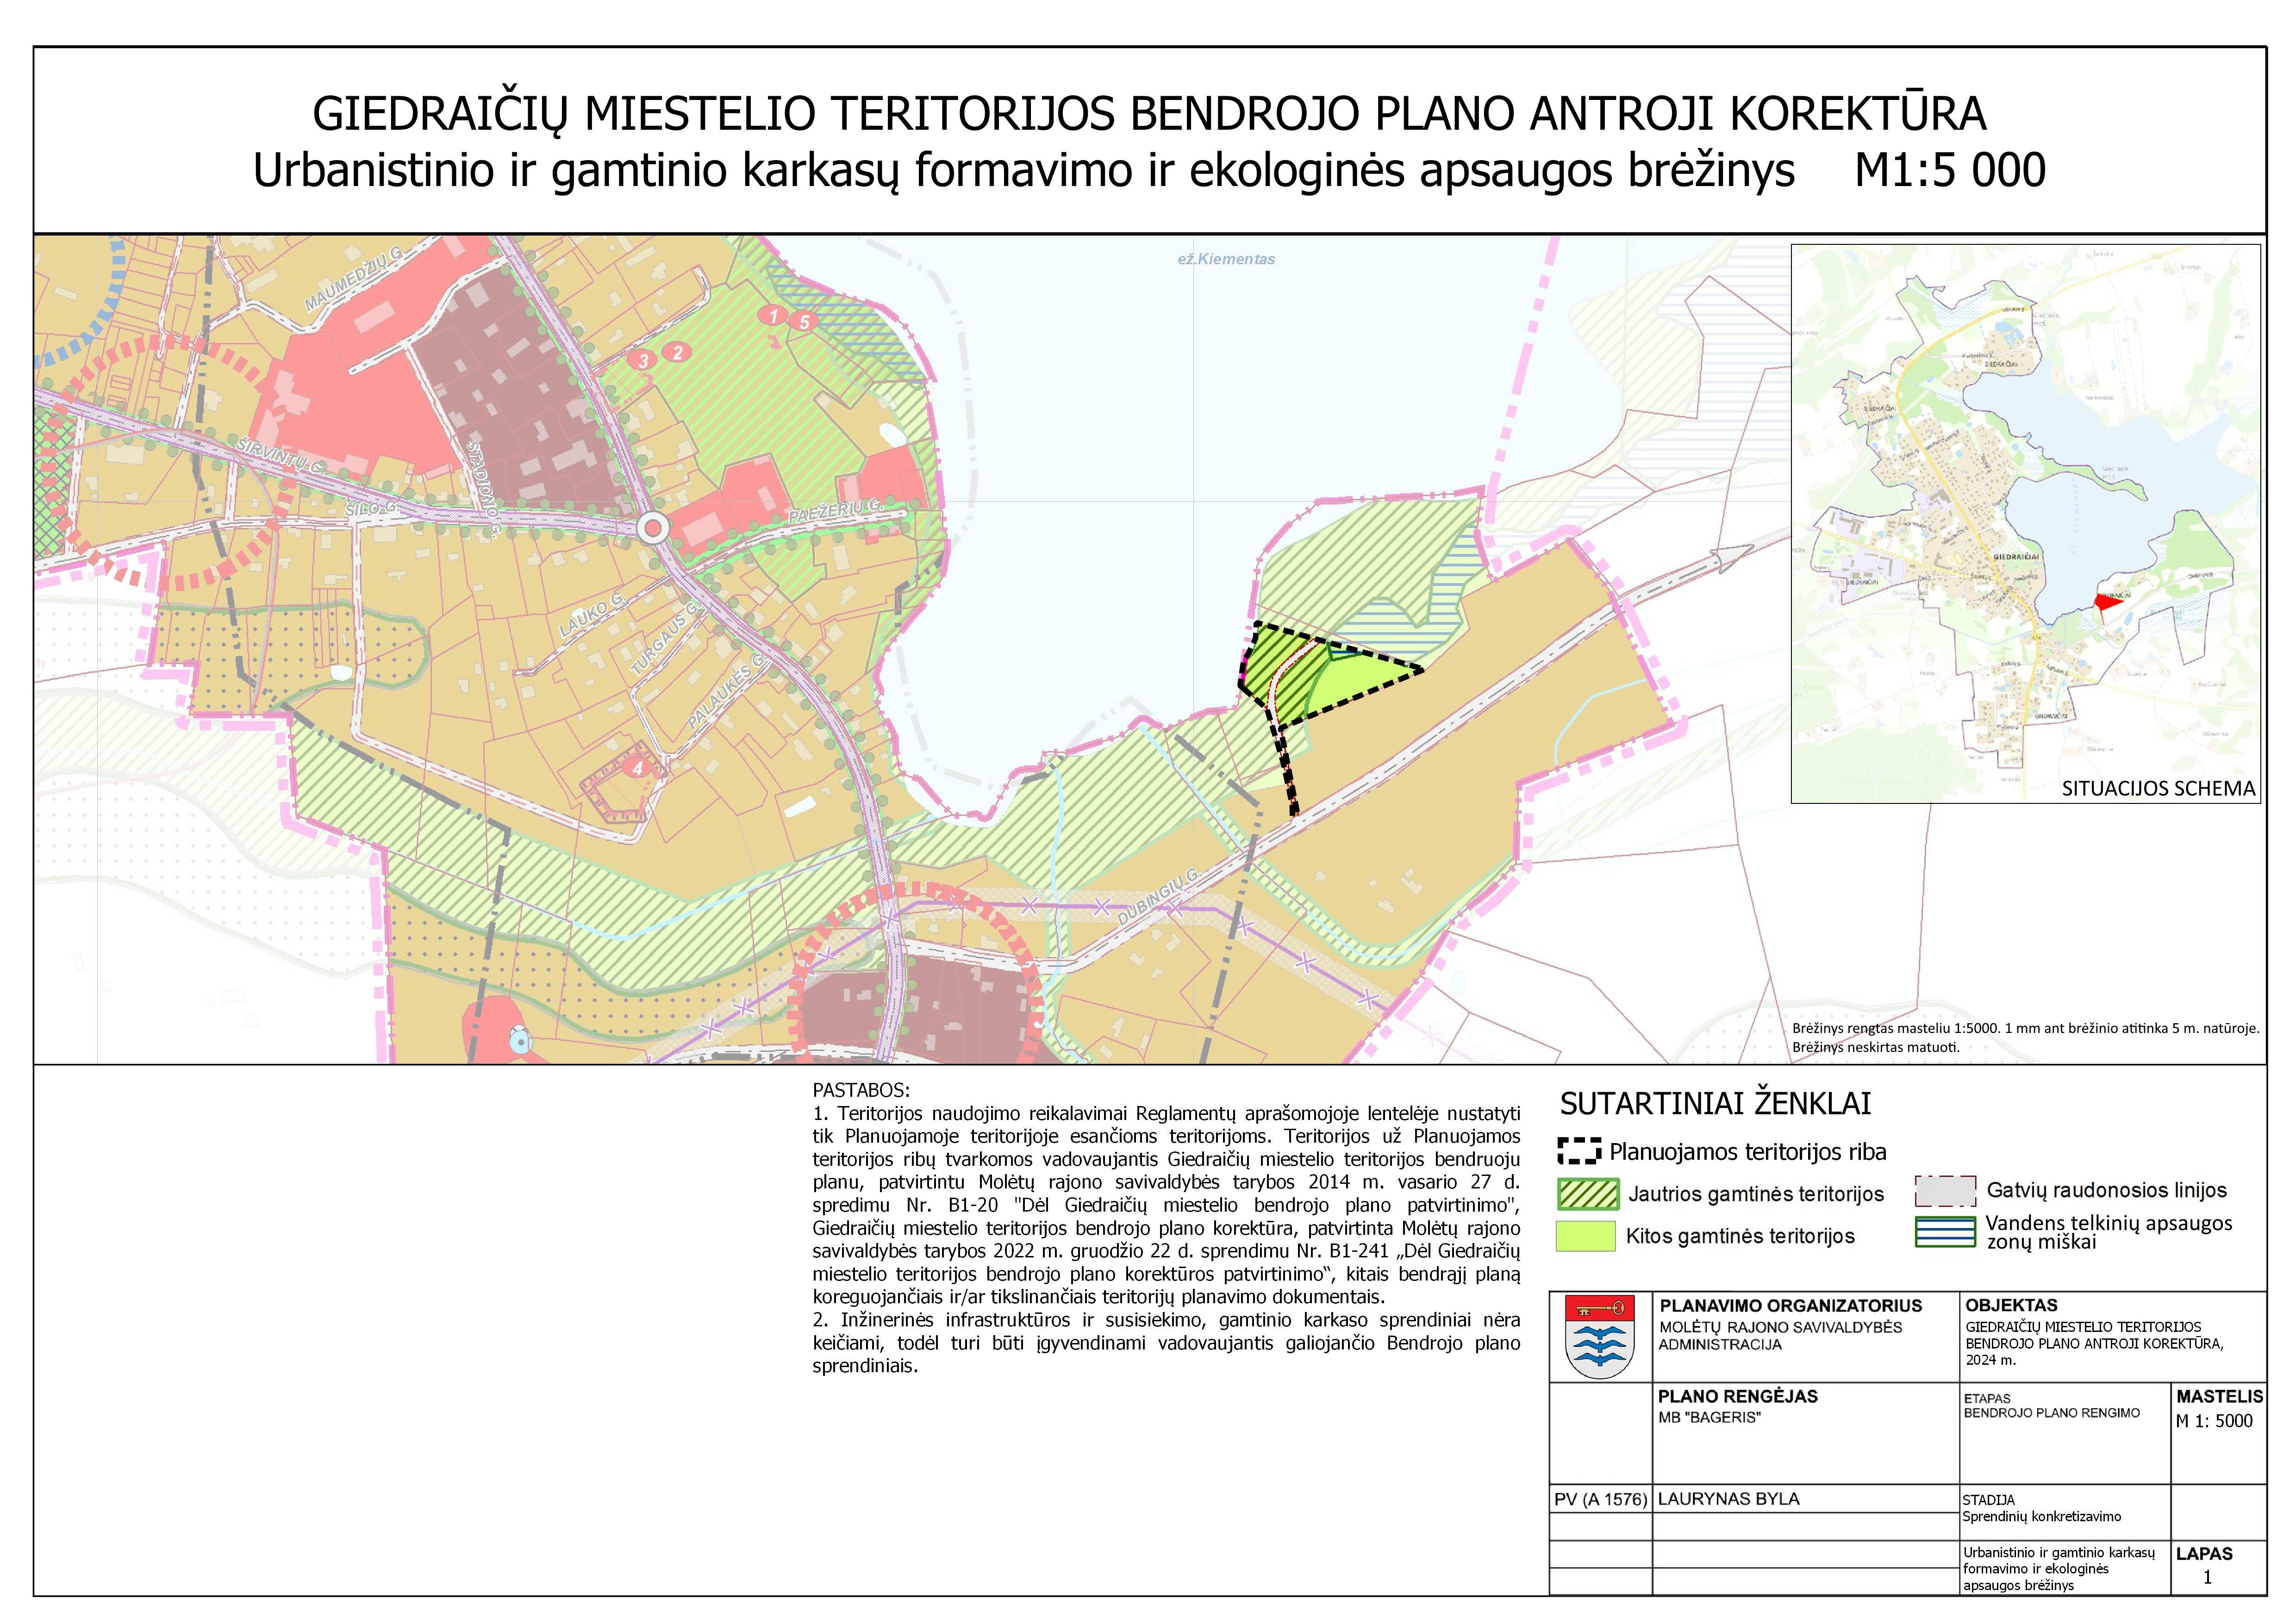
Task: Click the numbered marker 1 near the lake
Action: (x=772, y=316)
